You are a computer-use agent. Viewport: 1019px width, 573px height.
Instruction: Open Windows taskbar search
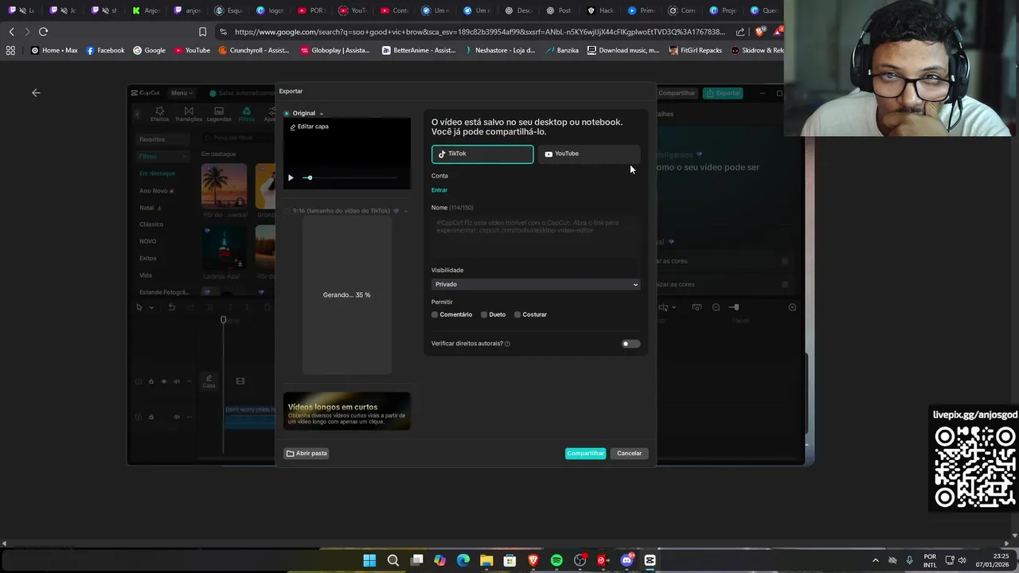(x=393, y=560)
